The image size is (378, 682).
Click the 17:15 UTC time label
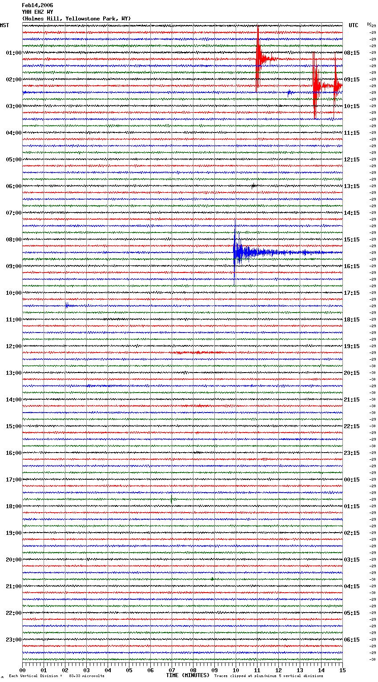352,293
